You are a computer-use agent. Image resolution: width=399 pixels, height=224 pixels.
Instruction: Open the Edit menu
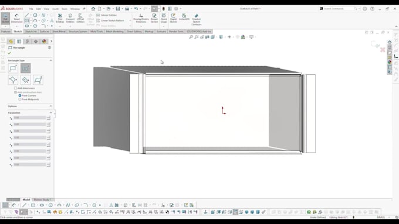38,9
